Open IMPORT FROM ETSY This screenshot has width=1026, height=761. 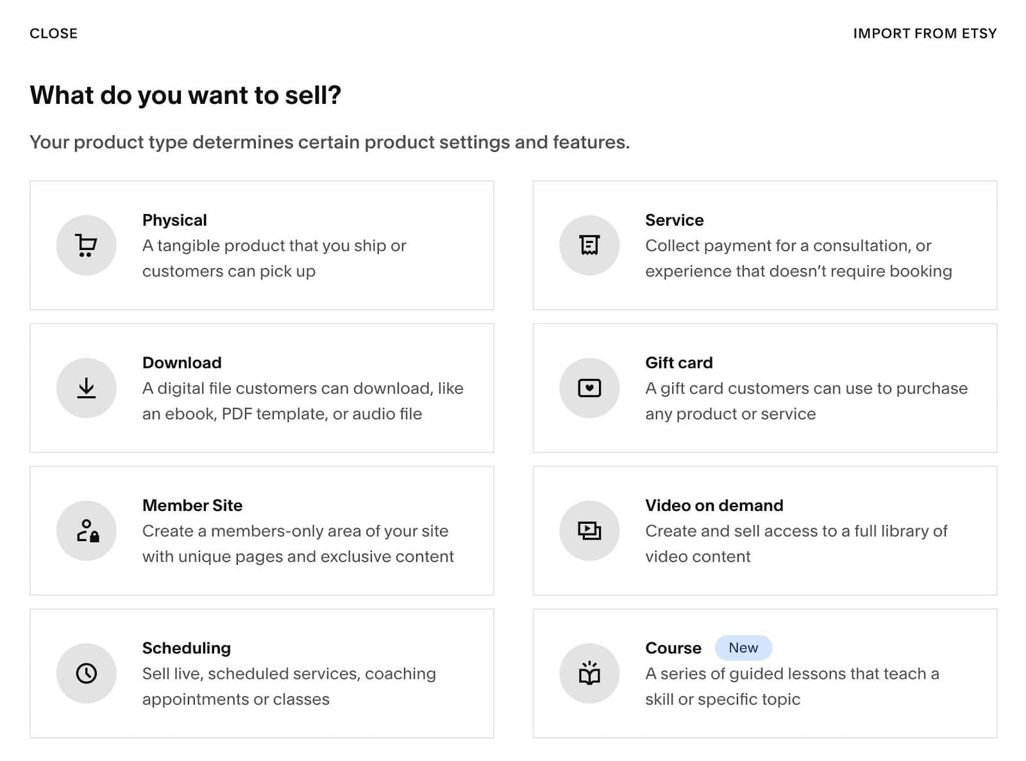pyautogui.click(x=925, y=33)
